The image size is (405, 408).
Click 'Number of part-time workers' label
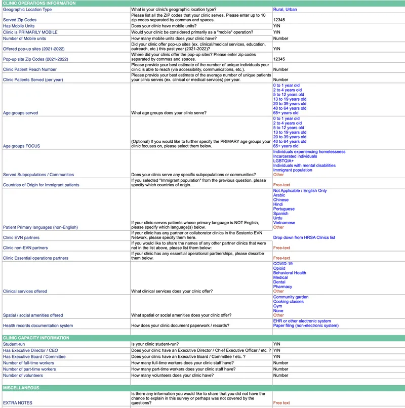click(29, 369)
